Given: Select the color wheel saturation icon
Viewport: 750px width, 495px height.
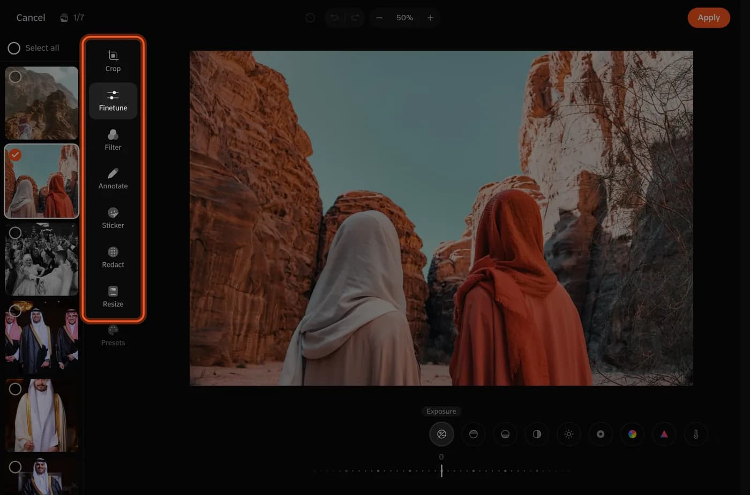Looking at the screenshot, I should 632,434.
